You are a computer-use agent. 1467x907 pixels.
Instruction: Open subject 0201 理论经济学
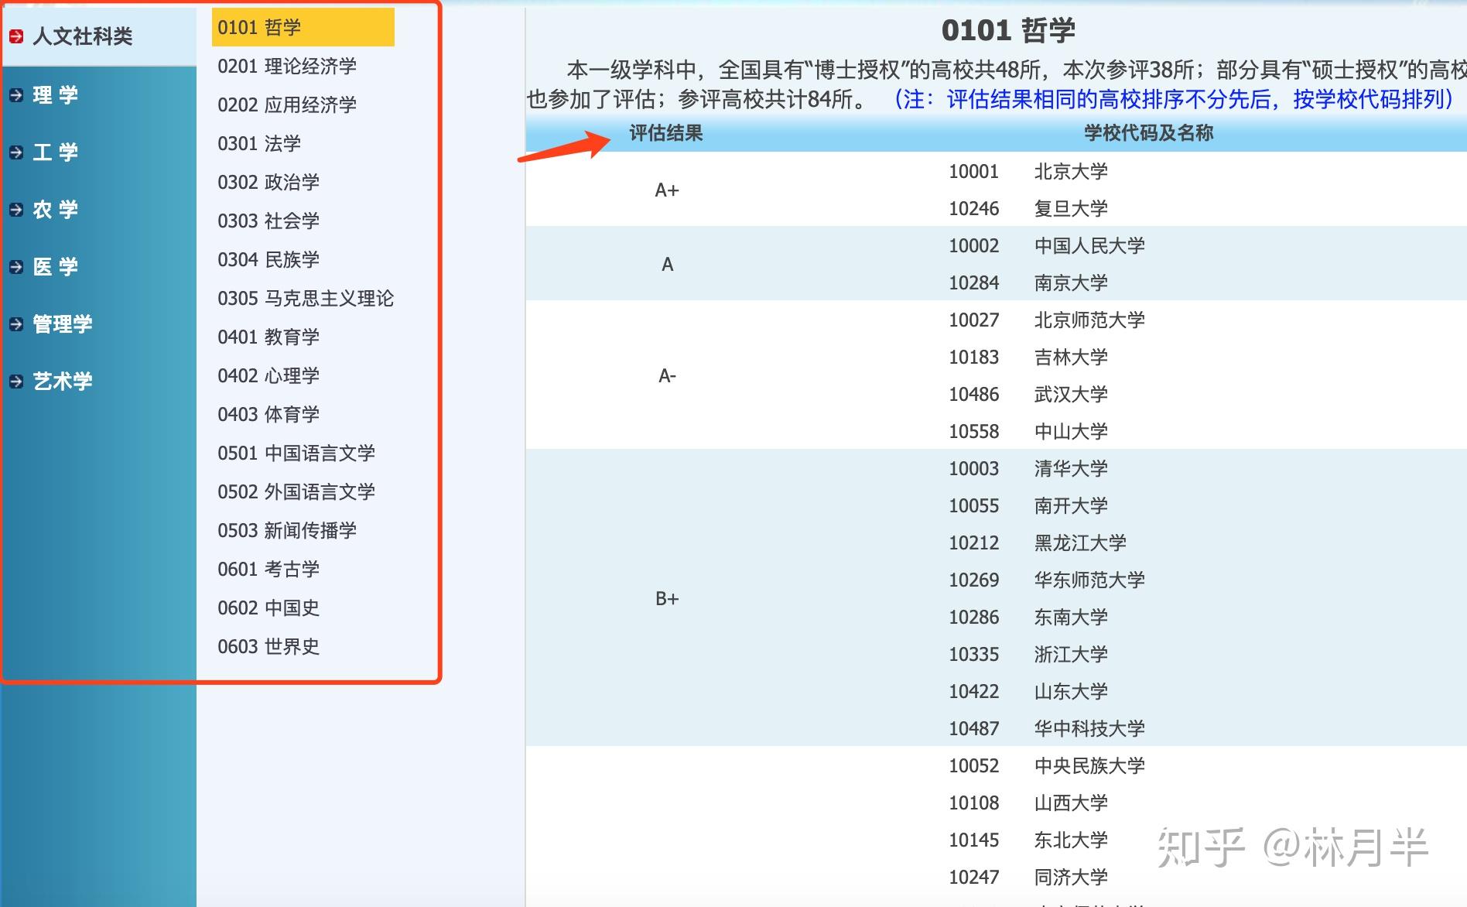click(x=287, y=66)
